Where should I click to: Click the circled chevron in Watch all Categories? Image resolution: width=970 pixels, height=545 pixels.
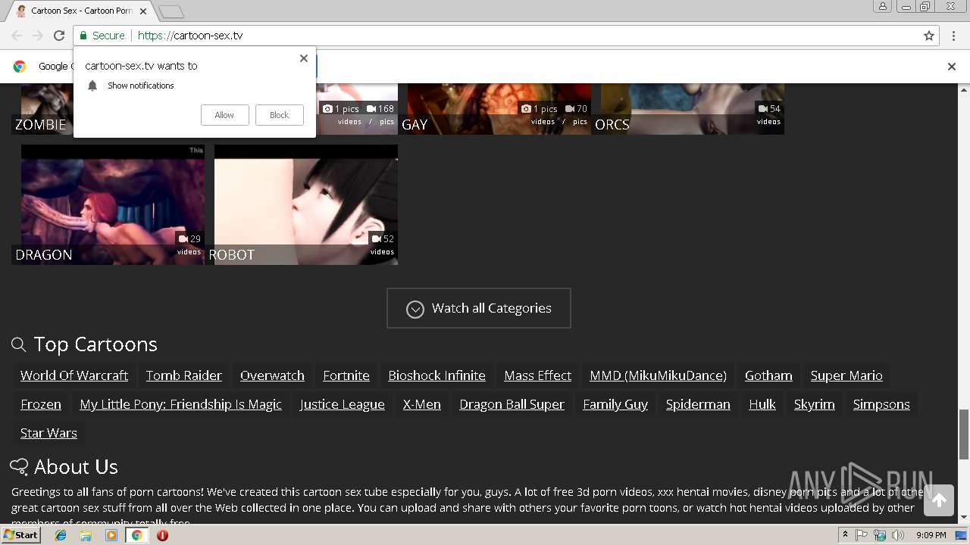point(415,309)
